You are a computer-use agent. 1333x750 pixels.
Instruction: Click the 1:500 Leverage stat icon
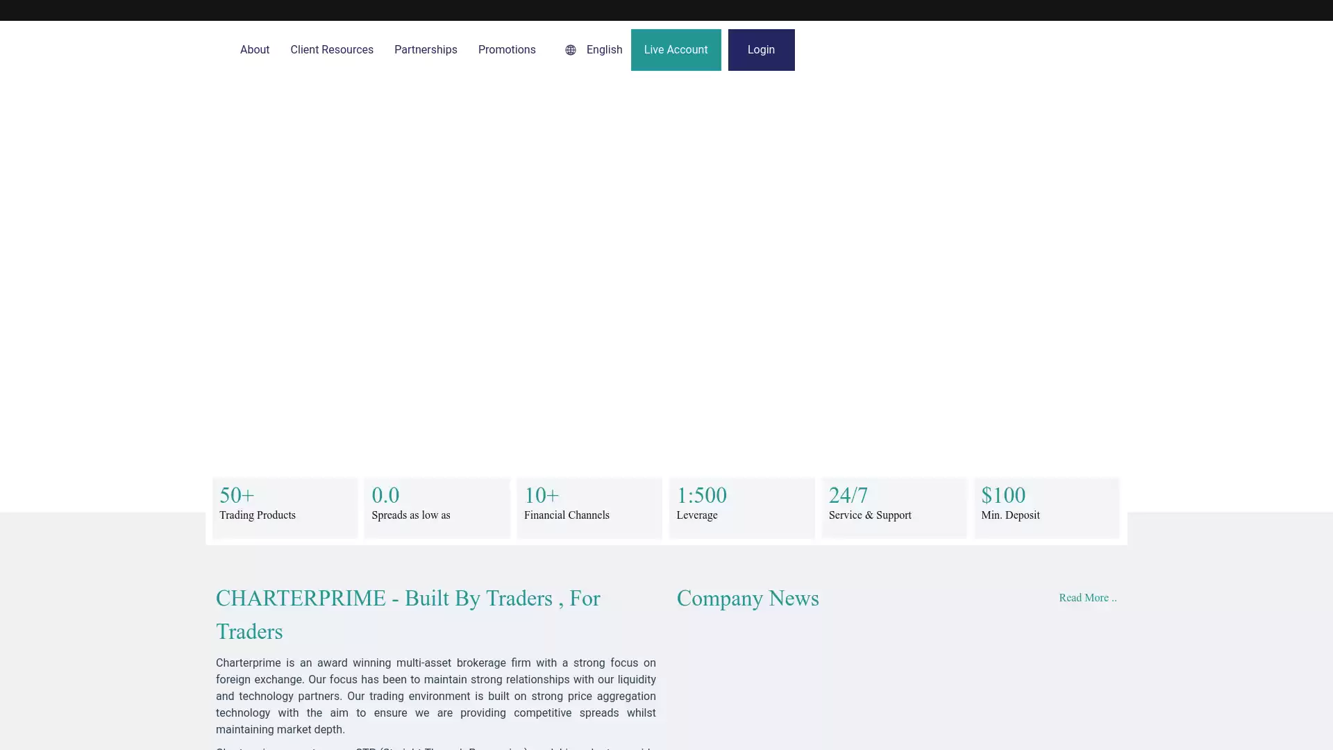click(x=741, y=508)
